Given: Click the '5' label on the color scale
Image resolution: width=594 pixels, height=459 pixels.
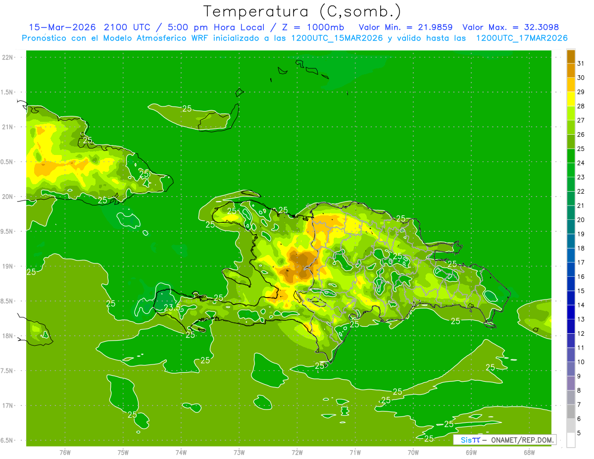Looking at the screenshot, I should pyautogui.click(x=580, y=433).
